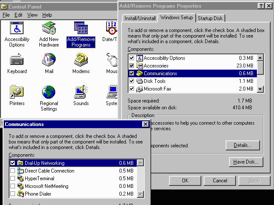Click the Have Disk... button

(x=245, y=162)
